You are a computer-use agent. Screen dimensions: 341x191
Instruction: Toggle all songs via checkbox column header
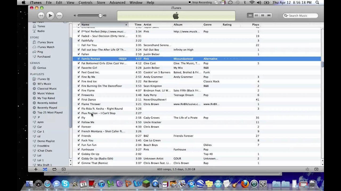click(x=79, y=25)
